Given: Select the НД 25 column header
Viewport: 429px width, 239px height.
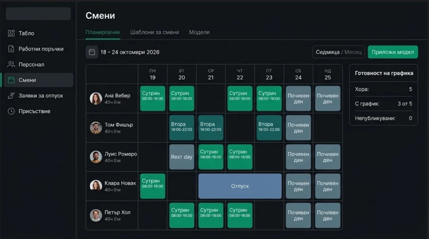Looking at the screenshot, I should coord(328,74).
